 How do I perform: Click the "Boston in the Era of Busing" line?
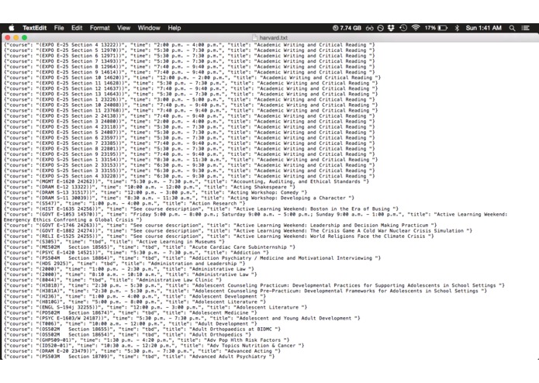click(x=201, y=209)
